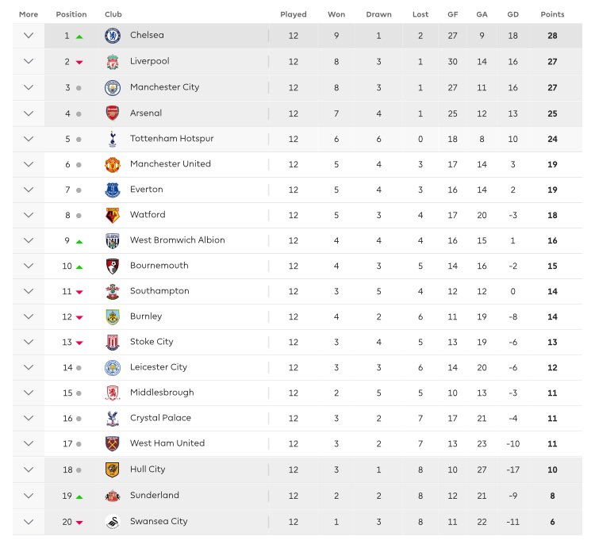This screenshot has width=595, height=548.
Task: Click the Crystal Palace eagle crest
Action: [113, 418]
